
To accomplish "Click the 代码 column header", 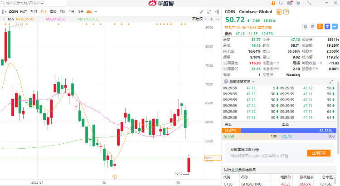I will coord(227,177).
